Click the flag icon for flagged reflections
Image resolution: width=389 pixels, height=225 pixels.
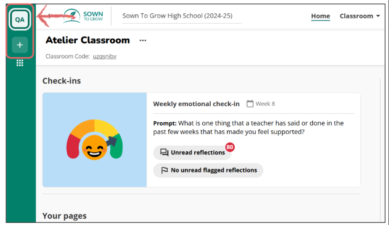[x=164, y=170]
